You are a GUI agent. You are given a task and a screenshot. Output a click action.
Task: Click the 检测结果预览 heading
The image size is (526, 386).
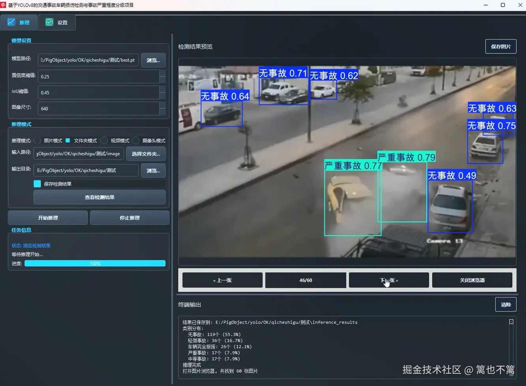(195, 47)
